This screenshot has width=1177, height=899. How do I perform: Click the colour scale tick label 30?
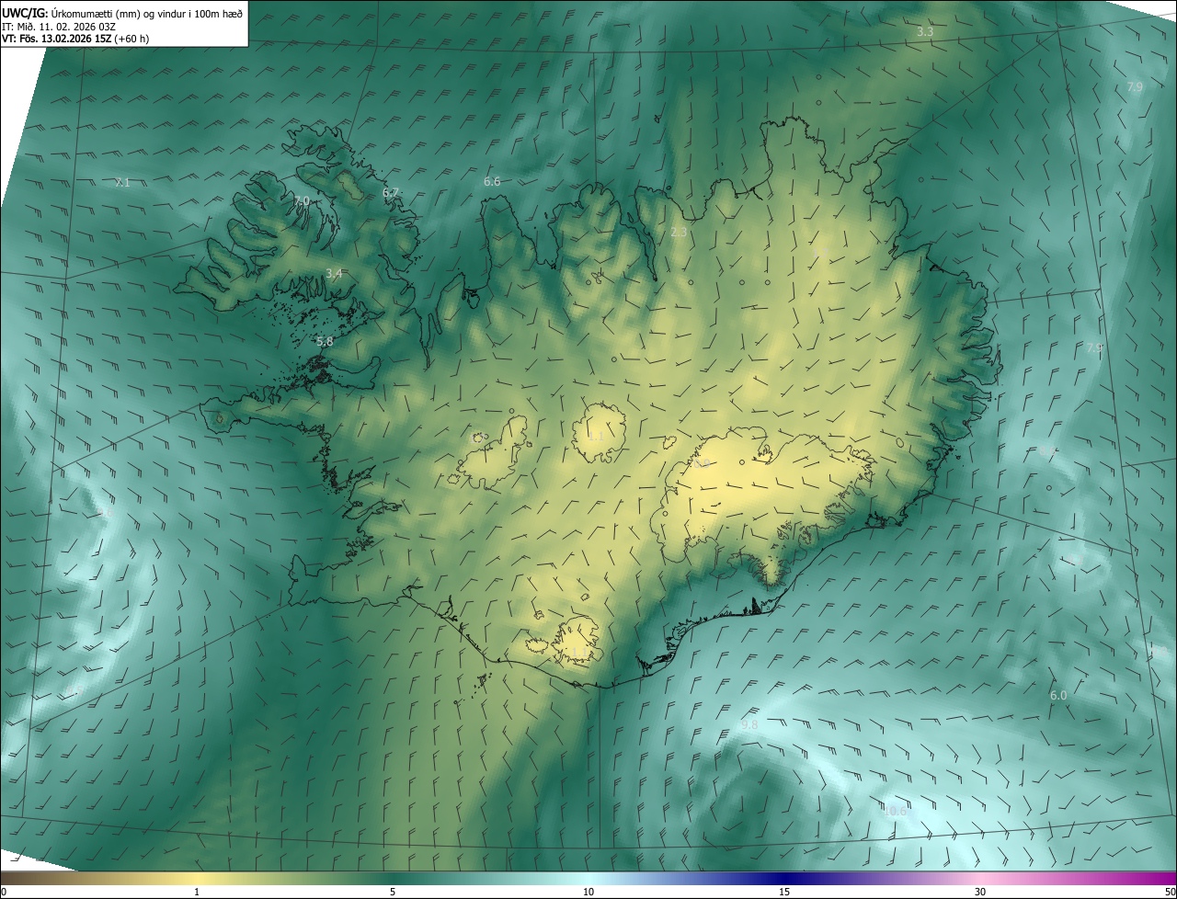point(980,892)
